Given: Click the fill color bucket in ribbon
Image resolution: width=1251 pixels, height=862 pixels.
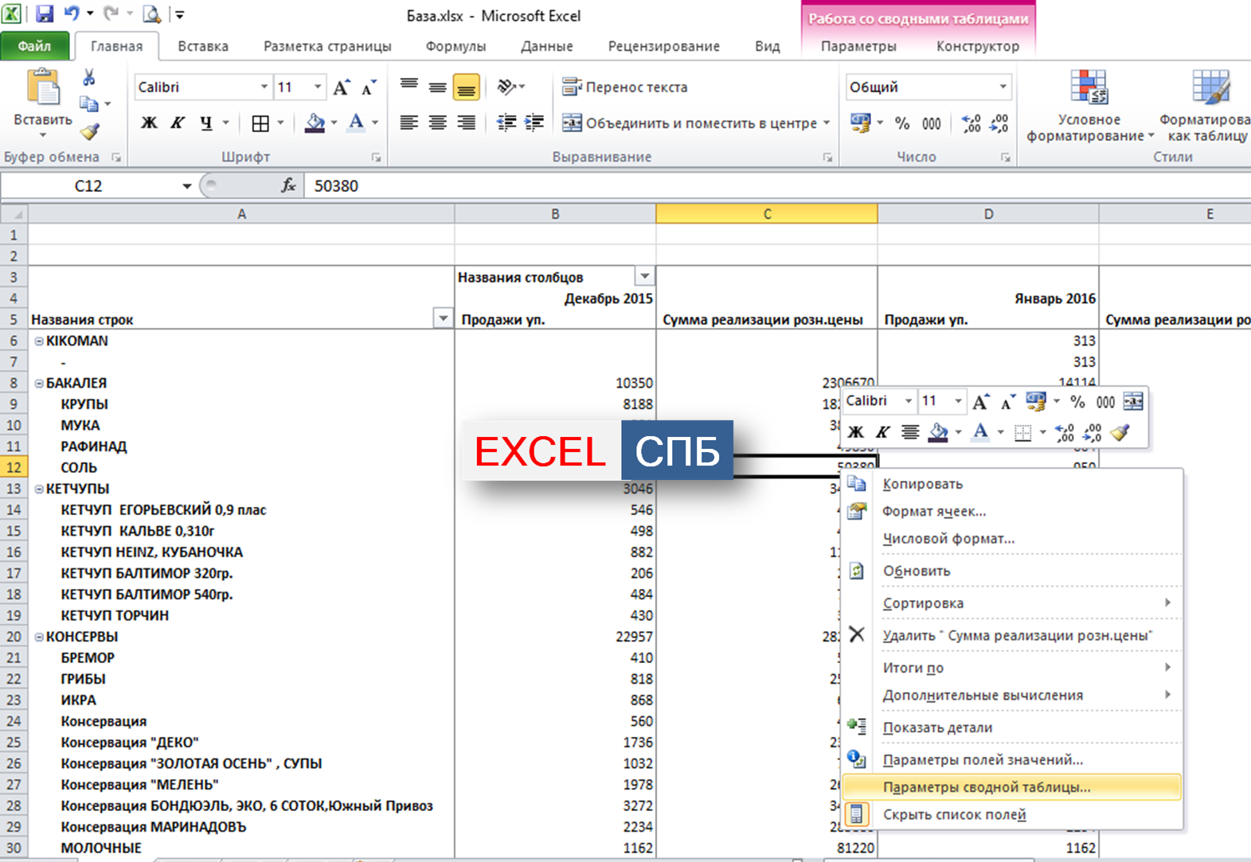Looking at the screenshot, I should [315, 123].
